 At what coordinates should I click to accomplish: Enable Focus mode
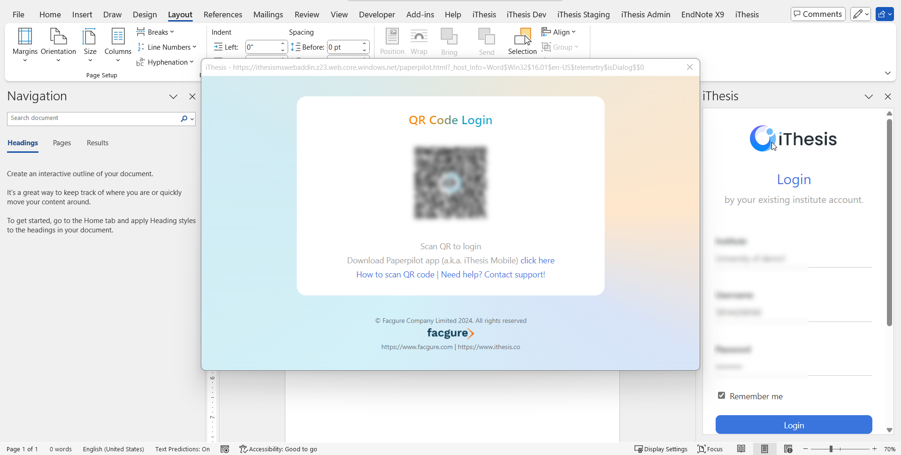[710, 449]
